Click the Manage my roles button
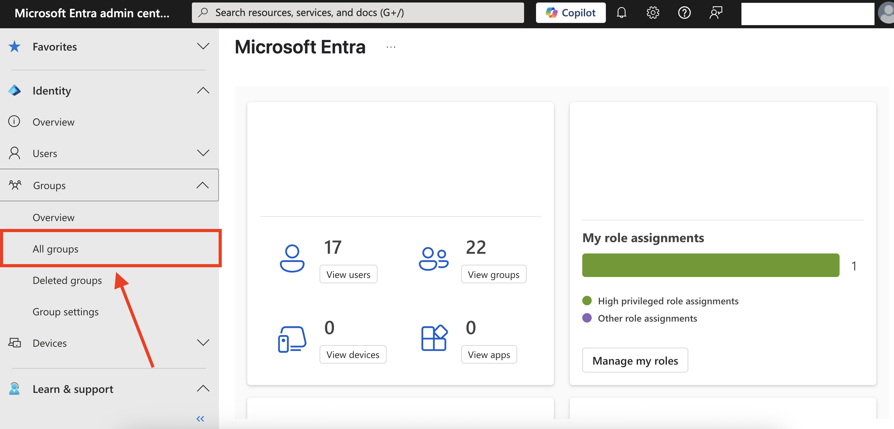894x429 pixels. click(x=634, y=361)
